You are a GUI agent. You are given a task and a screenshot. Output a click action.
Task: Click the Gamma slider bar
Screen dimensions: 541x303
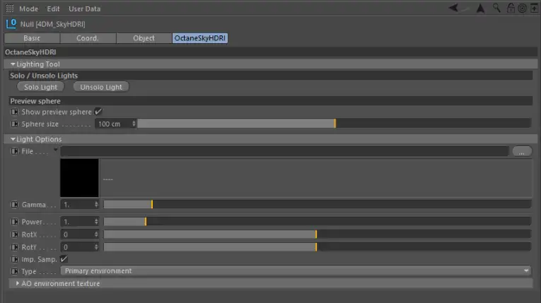tap(317, 204)
